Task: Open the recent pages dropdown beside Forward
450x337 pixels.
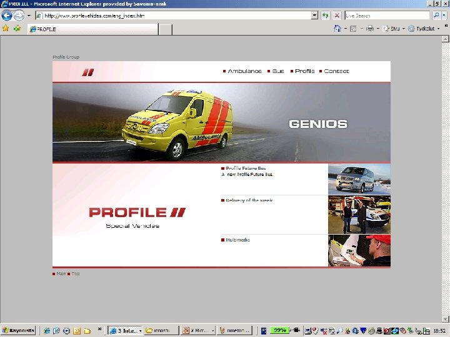Action: pos(29,16)
